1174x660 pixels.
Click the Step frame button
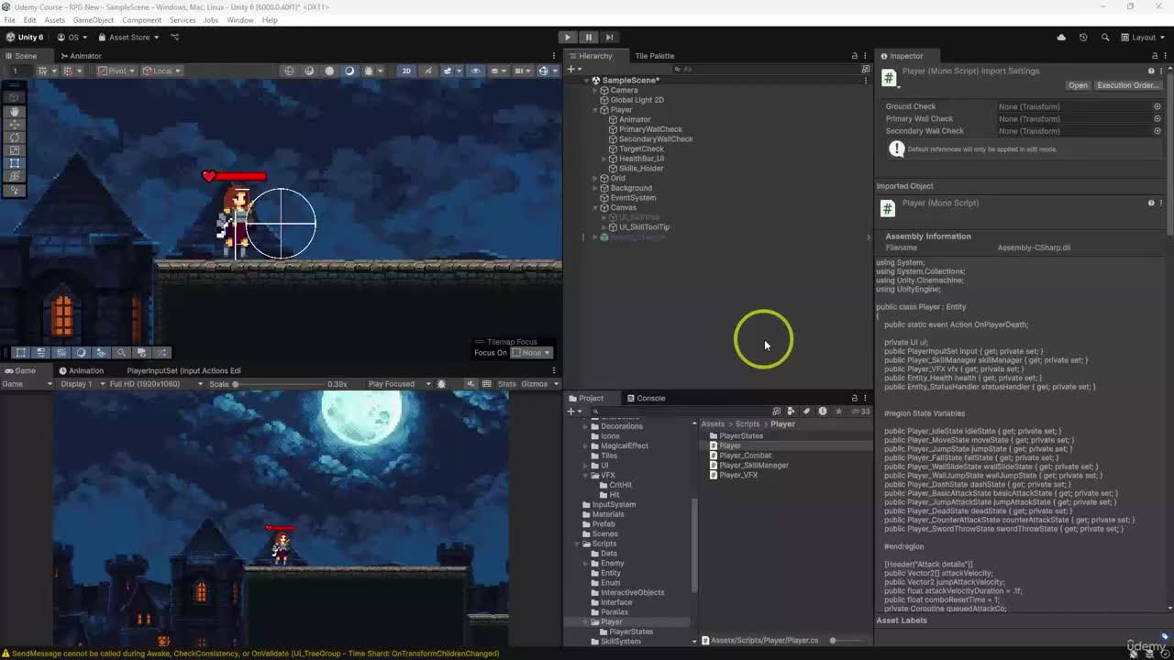(x=609, y=38)
